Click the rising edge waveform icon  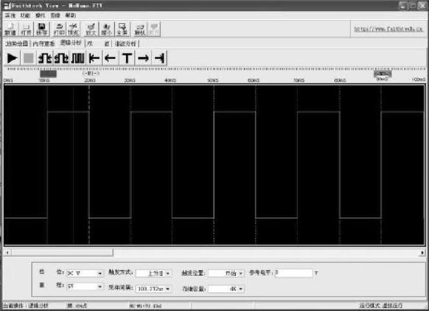tap(45, 58)
